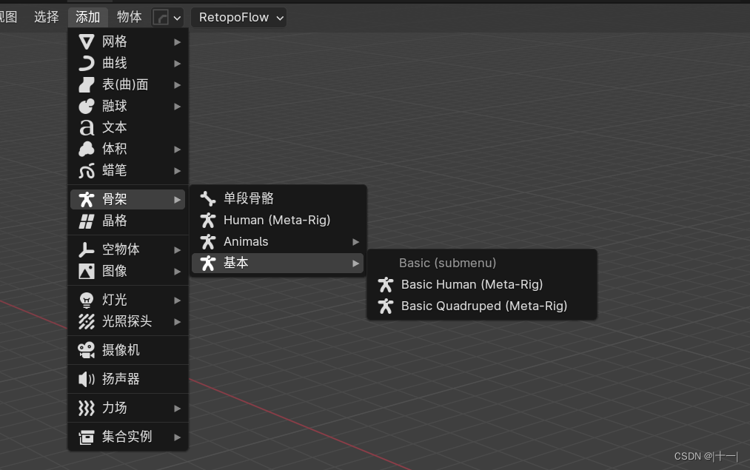The image size is (750, 470).
Task: Click the Grease Pencil (蜡笔) icon
Action: pyautogui.click(x=87, y=171)
